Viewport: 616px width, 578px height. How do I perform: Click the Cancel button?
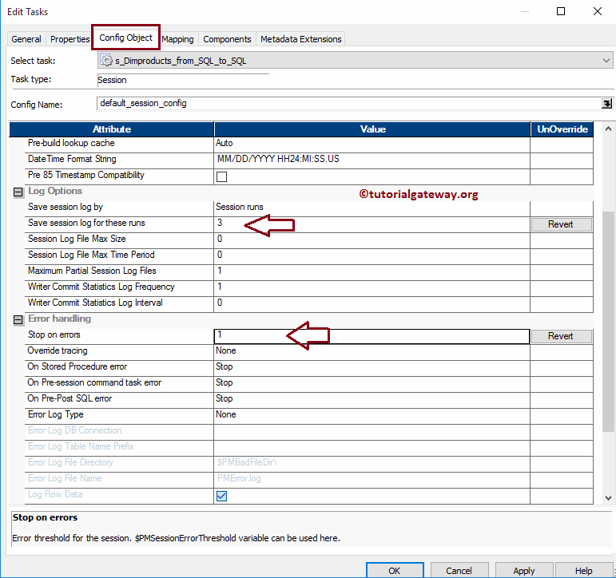click(x=459, y=570)
